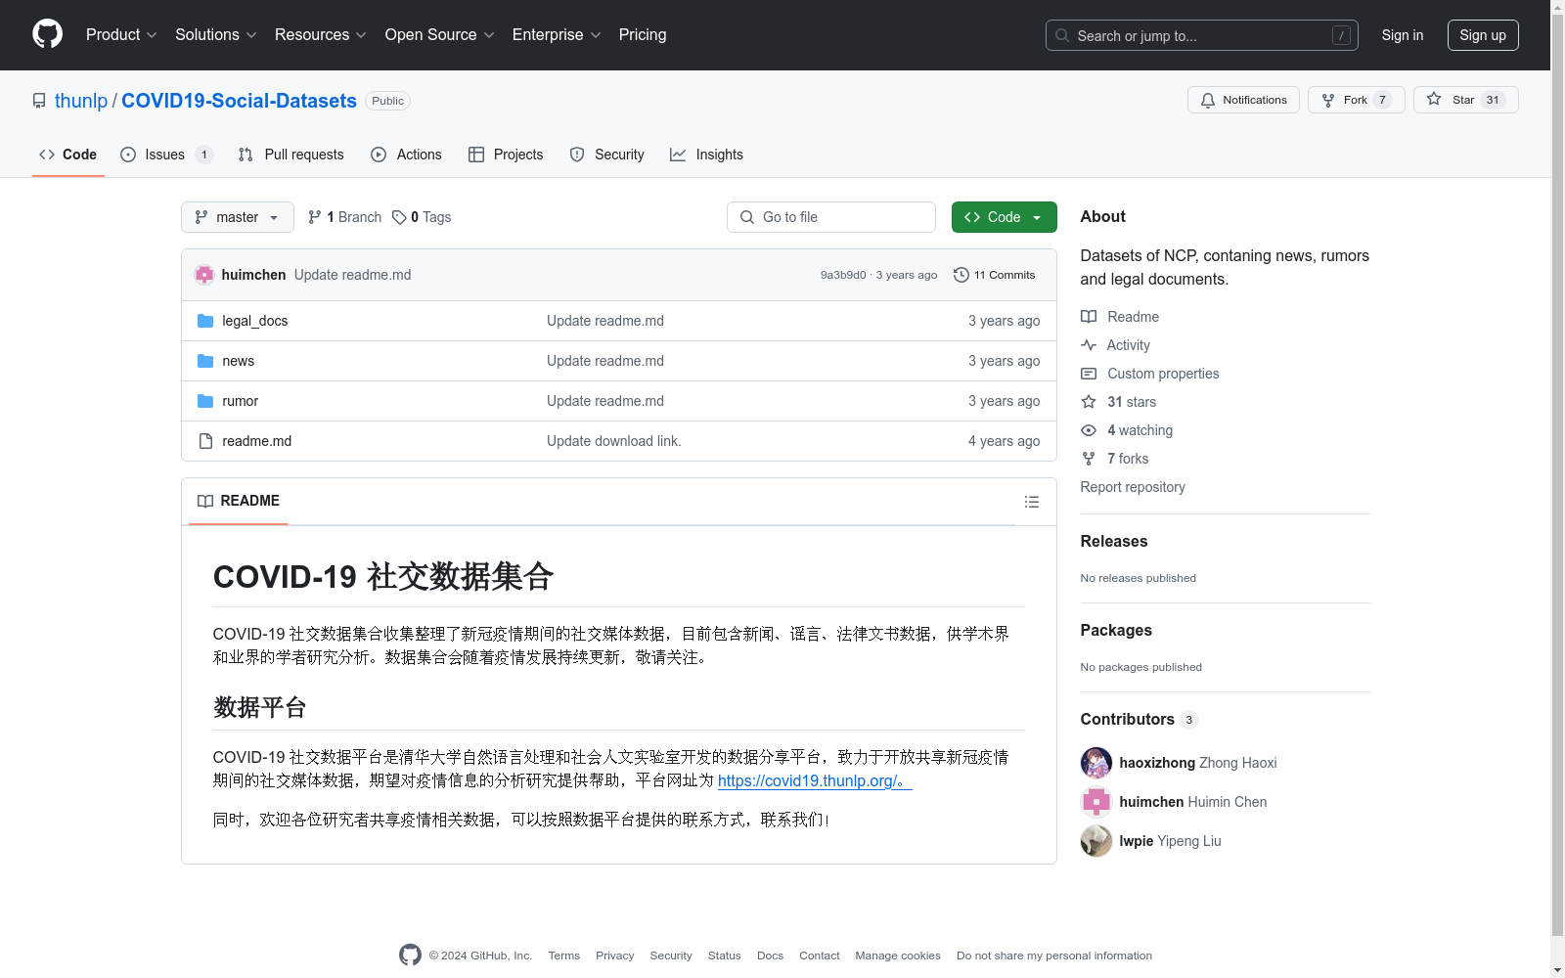
Task: Open the Insights tab
Action: click(707, 155)
